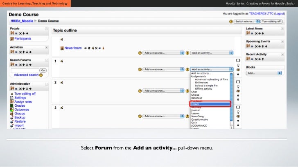Click the Advanced search help icon
This screenshot has height=167, width=298.
(41, 75)
